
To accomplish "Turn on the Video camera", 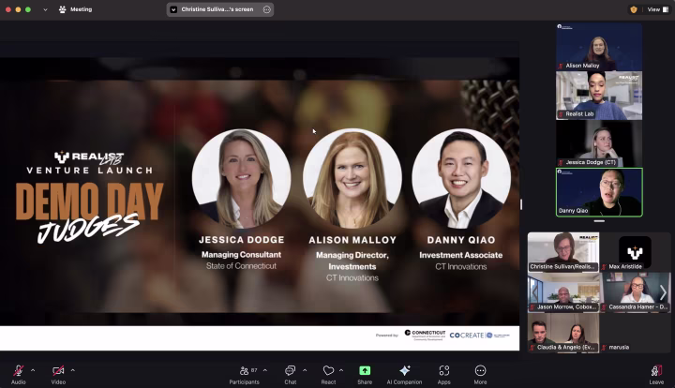I will [x=58, y=374].
